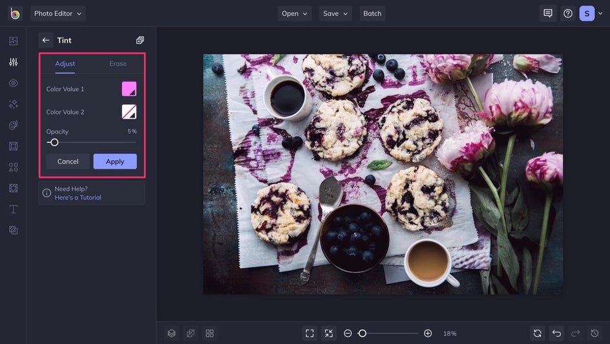Click the copy settings icon beside Tint
The width and height of the screenshot is (610, 344).
140,40
